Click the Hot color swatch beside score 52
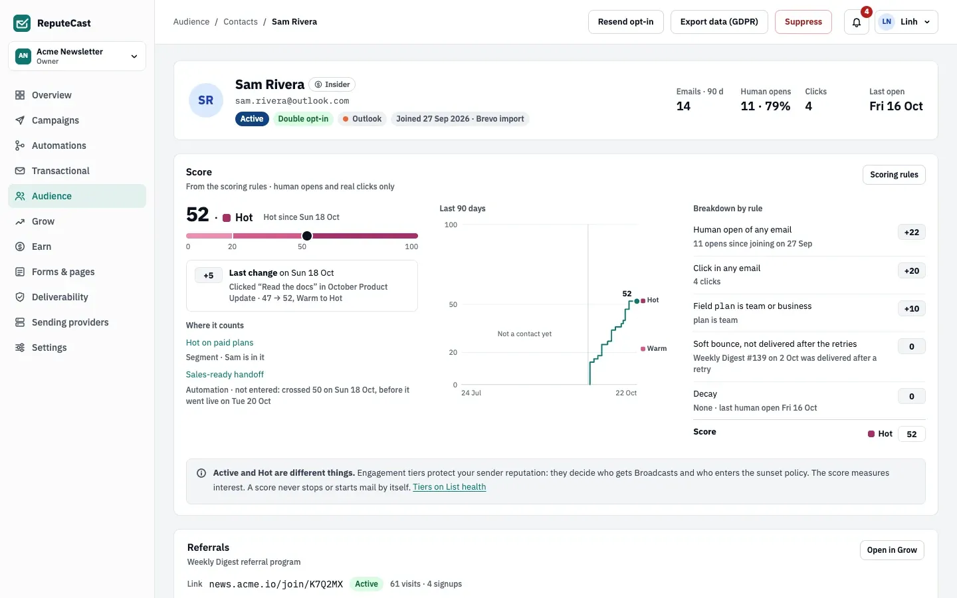This screenshot has height=598, width=957. tap(227, 218)
